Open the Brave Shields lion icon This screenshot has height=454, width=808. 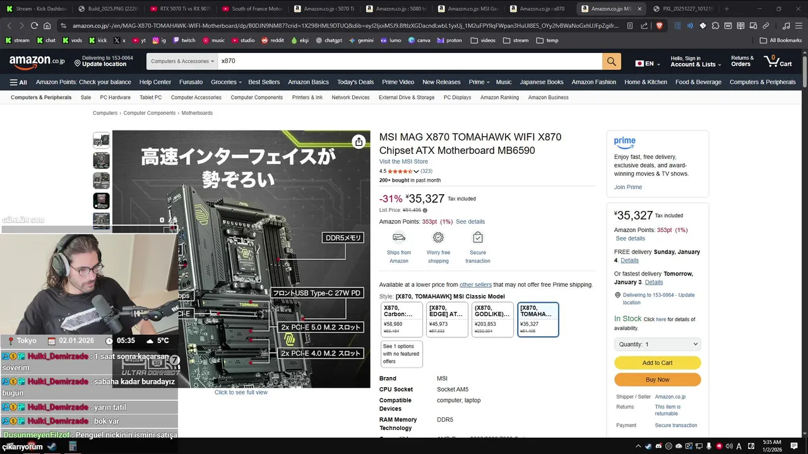[x=660, y=26]
